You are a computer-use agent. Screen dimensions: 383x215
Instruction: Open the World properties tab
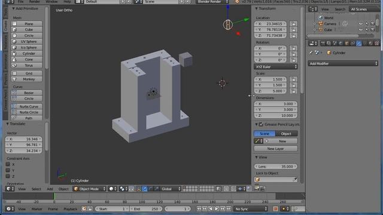click(341, 44)
